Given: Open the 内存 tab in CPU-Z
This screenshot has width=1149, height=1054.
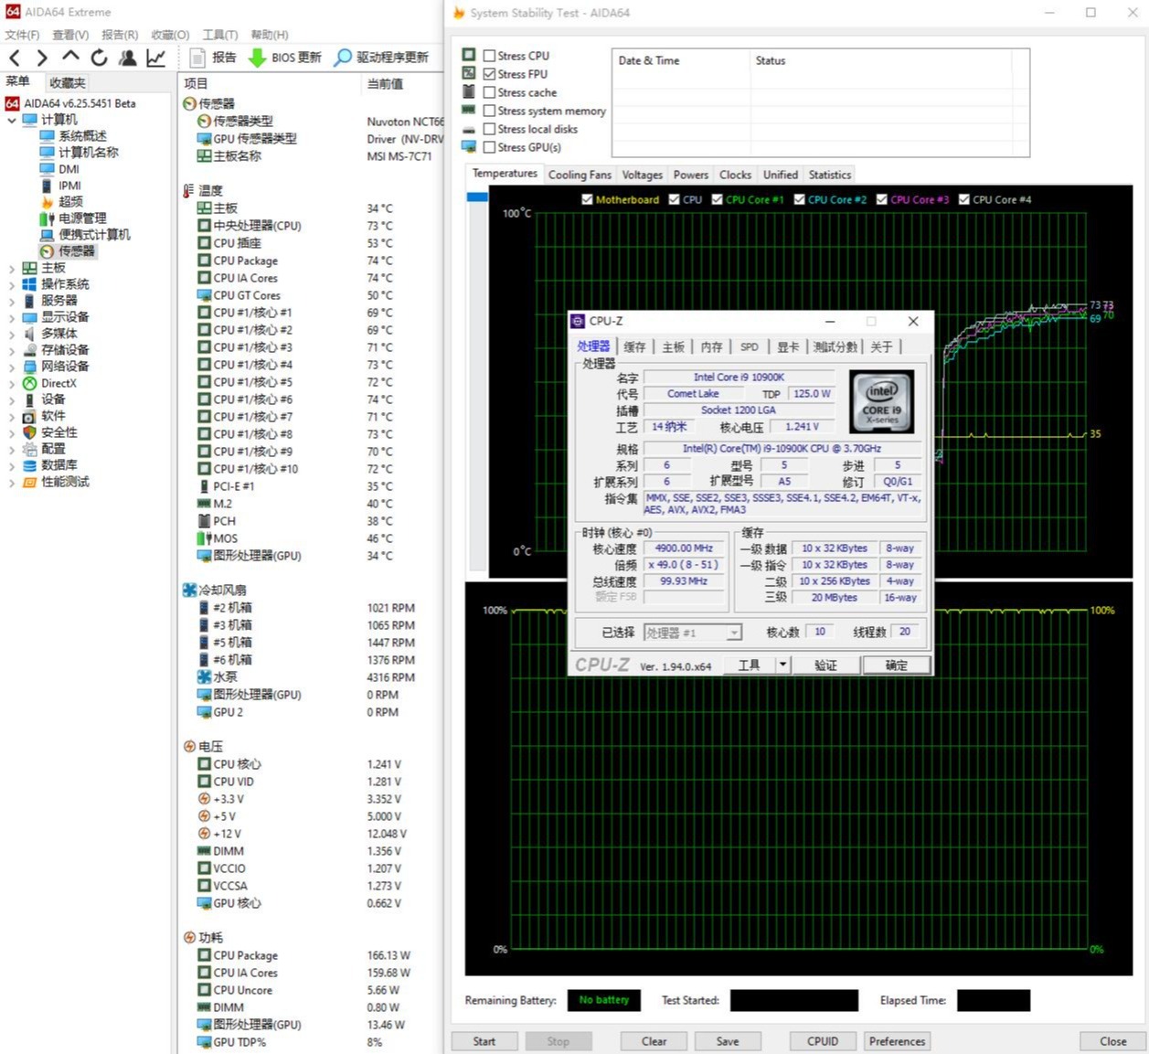Looking at the screenshot, I should click(711, 346).
